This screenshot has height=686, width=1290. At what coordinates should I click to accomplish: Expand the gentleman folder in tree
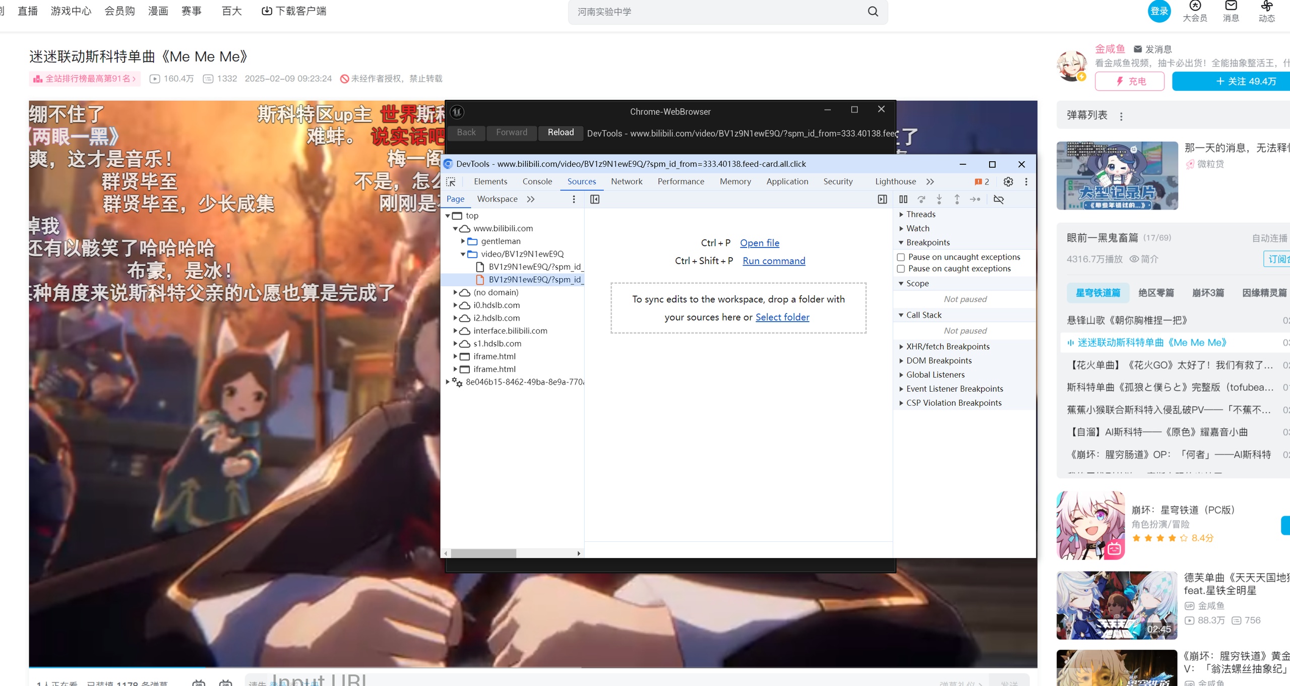463,241
